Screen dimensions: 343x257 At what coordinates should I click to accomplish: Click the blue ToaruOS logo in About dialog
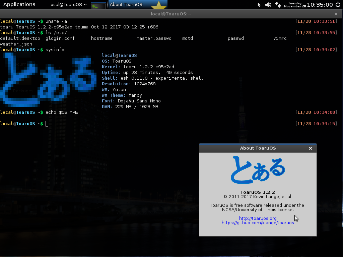(x=258, y=170)
